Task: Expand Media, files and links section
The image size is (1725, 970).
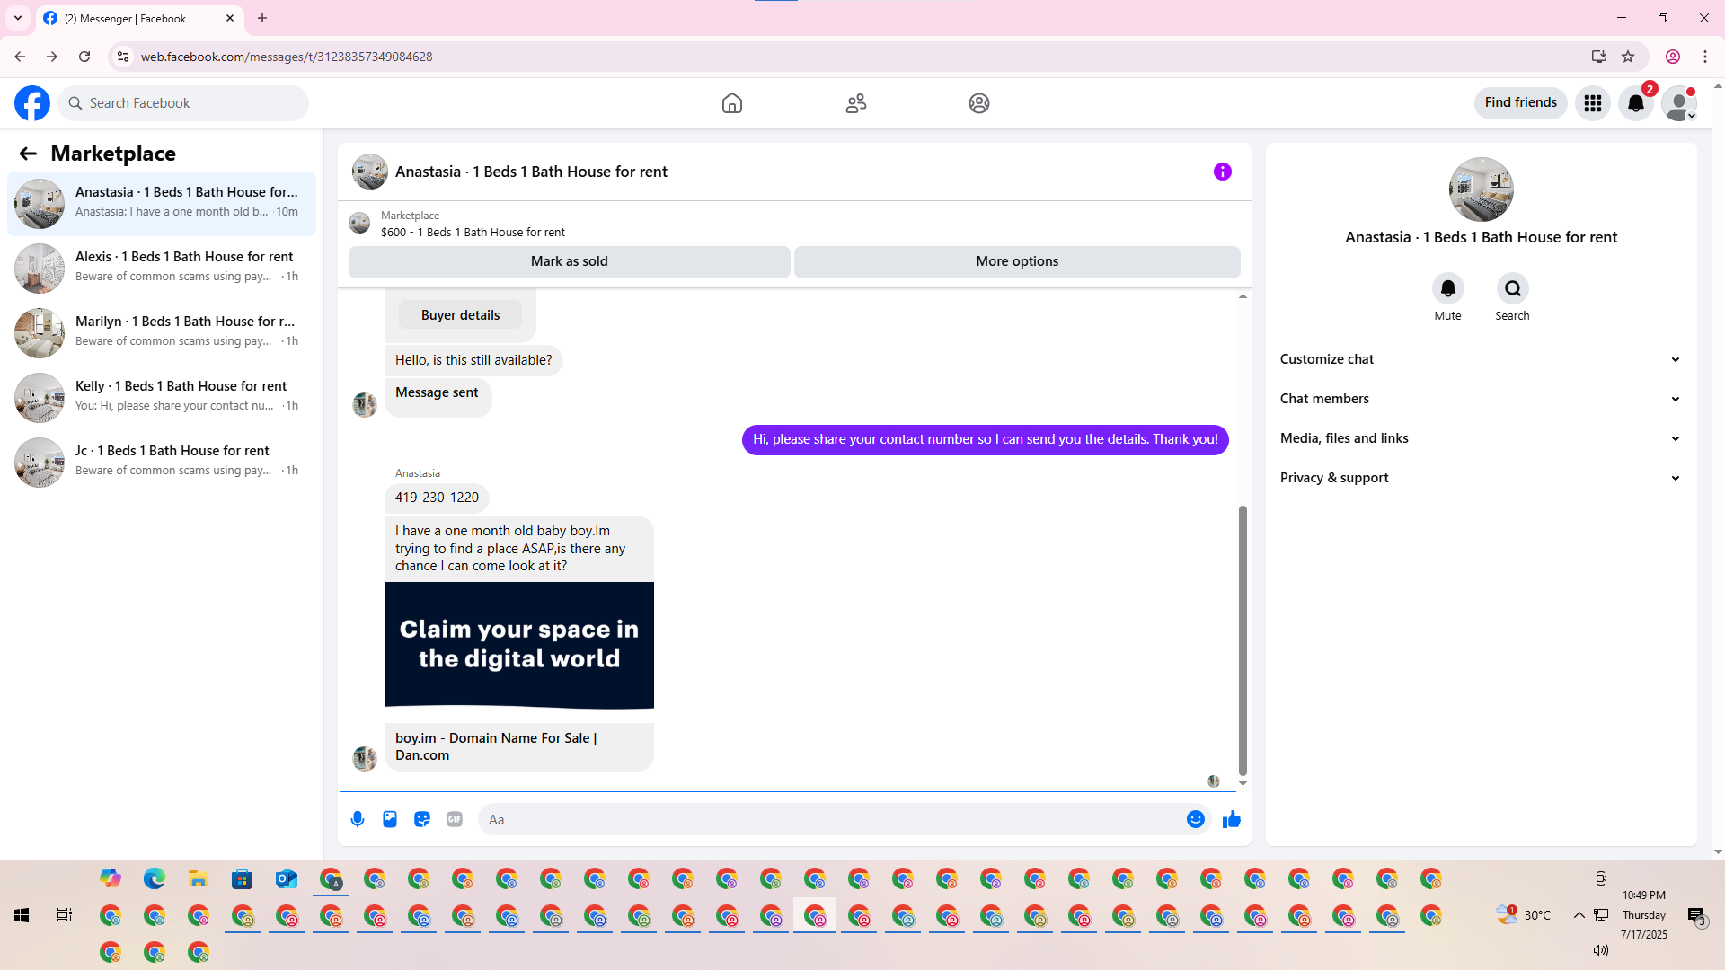Action: tap(1481, 438)
